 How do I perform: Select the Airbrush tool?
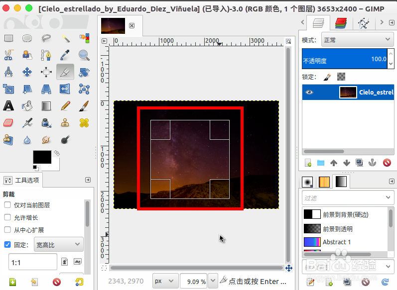(27, 123)
